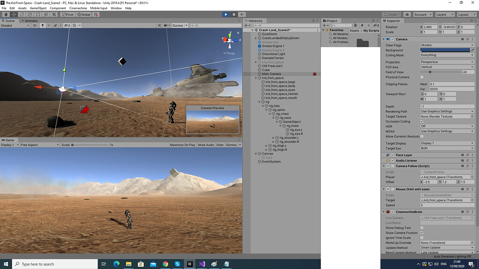This screenshot has width=479, height=269.
Task: Click the camera Background color swatch
Action: [x=444, y=50]
